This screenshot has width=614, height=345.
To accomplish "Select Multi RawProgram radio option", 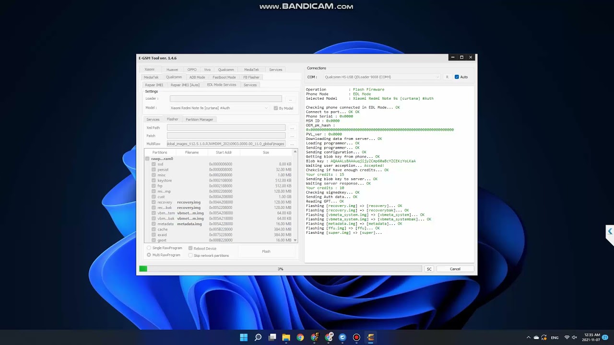I will tap(149, 255).
